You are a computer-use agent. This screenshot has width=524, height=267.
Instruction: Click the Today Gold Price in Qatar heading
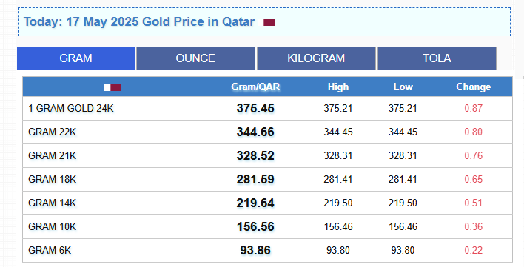139,22
